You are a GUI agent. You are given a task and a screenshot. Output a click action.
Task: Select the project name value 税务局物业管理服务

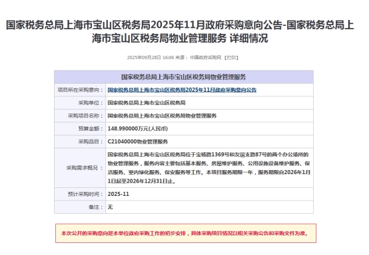click(x=162, y=116)
